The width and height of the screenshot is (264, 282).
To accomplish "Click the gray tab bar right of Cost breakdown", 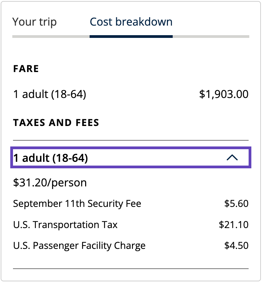I will coord(211,37).
